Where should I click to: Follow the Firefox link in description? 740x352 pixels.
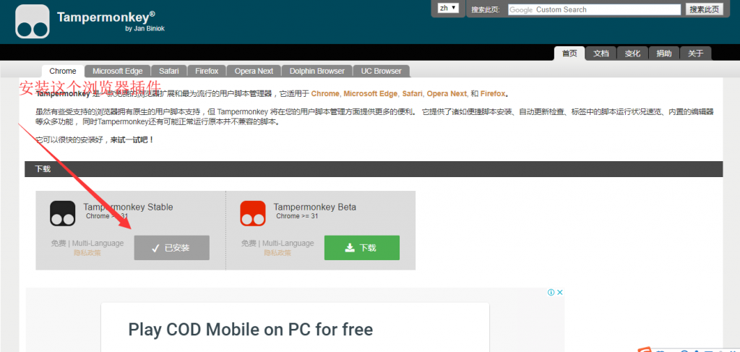[x=493, y=93]
